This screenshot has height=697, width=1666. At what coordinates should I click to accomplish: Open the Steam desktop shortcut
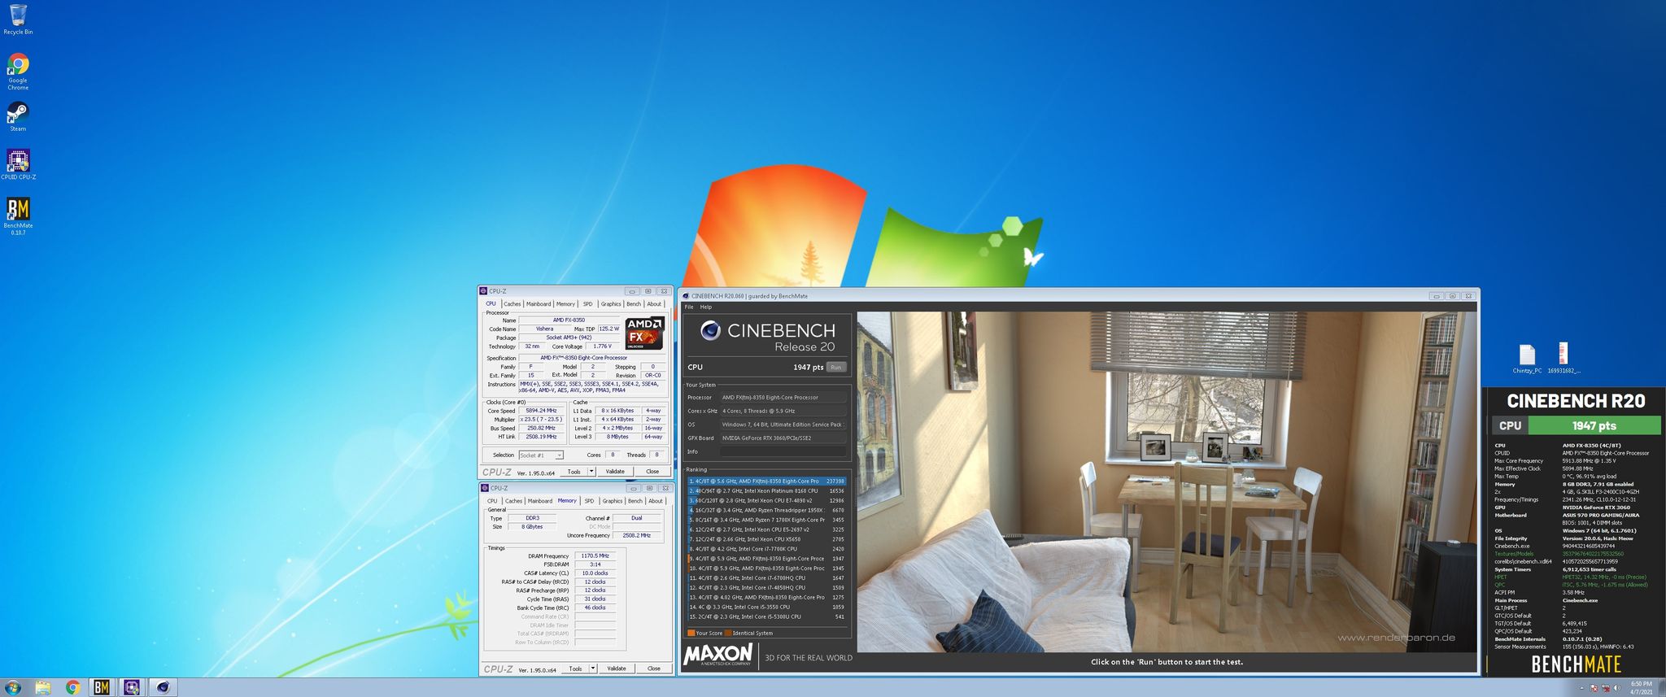18,115
